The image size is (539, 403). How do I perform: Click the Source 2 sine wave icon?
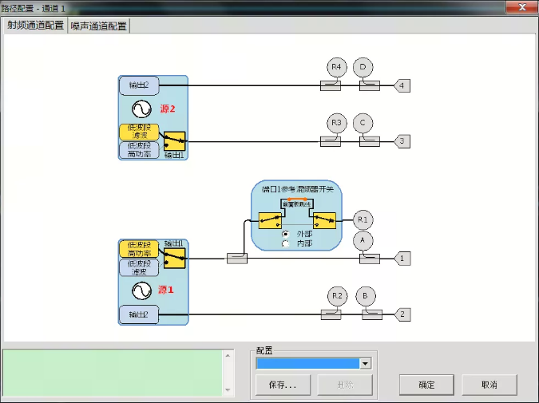click(x=141, y=108)
